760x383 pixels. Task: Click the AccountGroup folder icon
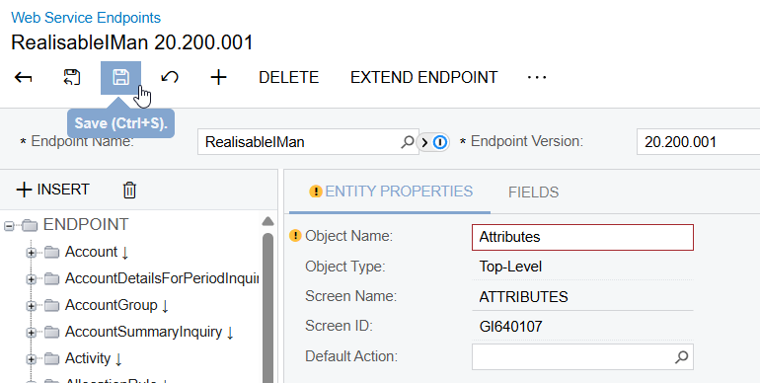[x=52, y=305]
